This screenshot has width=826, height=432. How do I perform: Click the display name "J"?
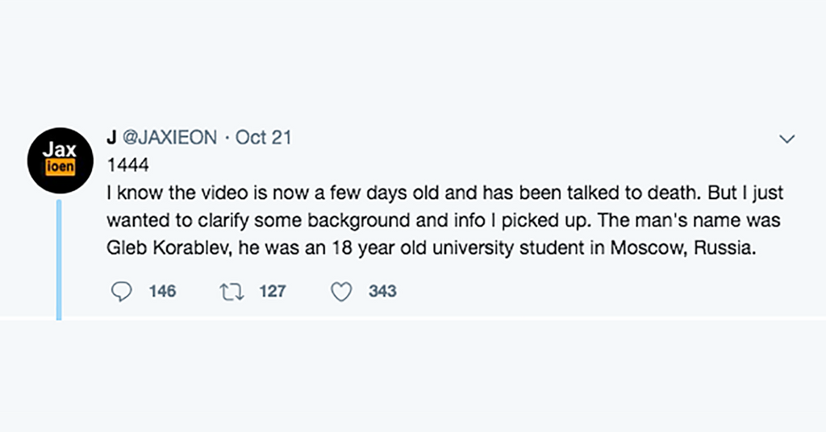(x=112, y=138)
